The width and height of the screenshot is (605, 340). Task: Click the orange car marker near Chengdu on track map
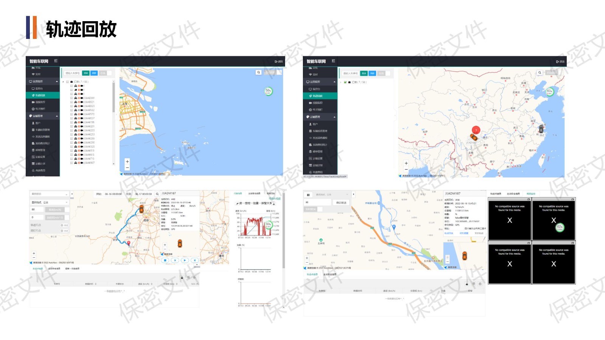tap(141, 209)
